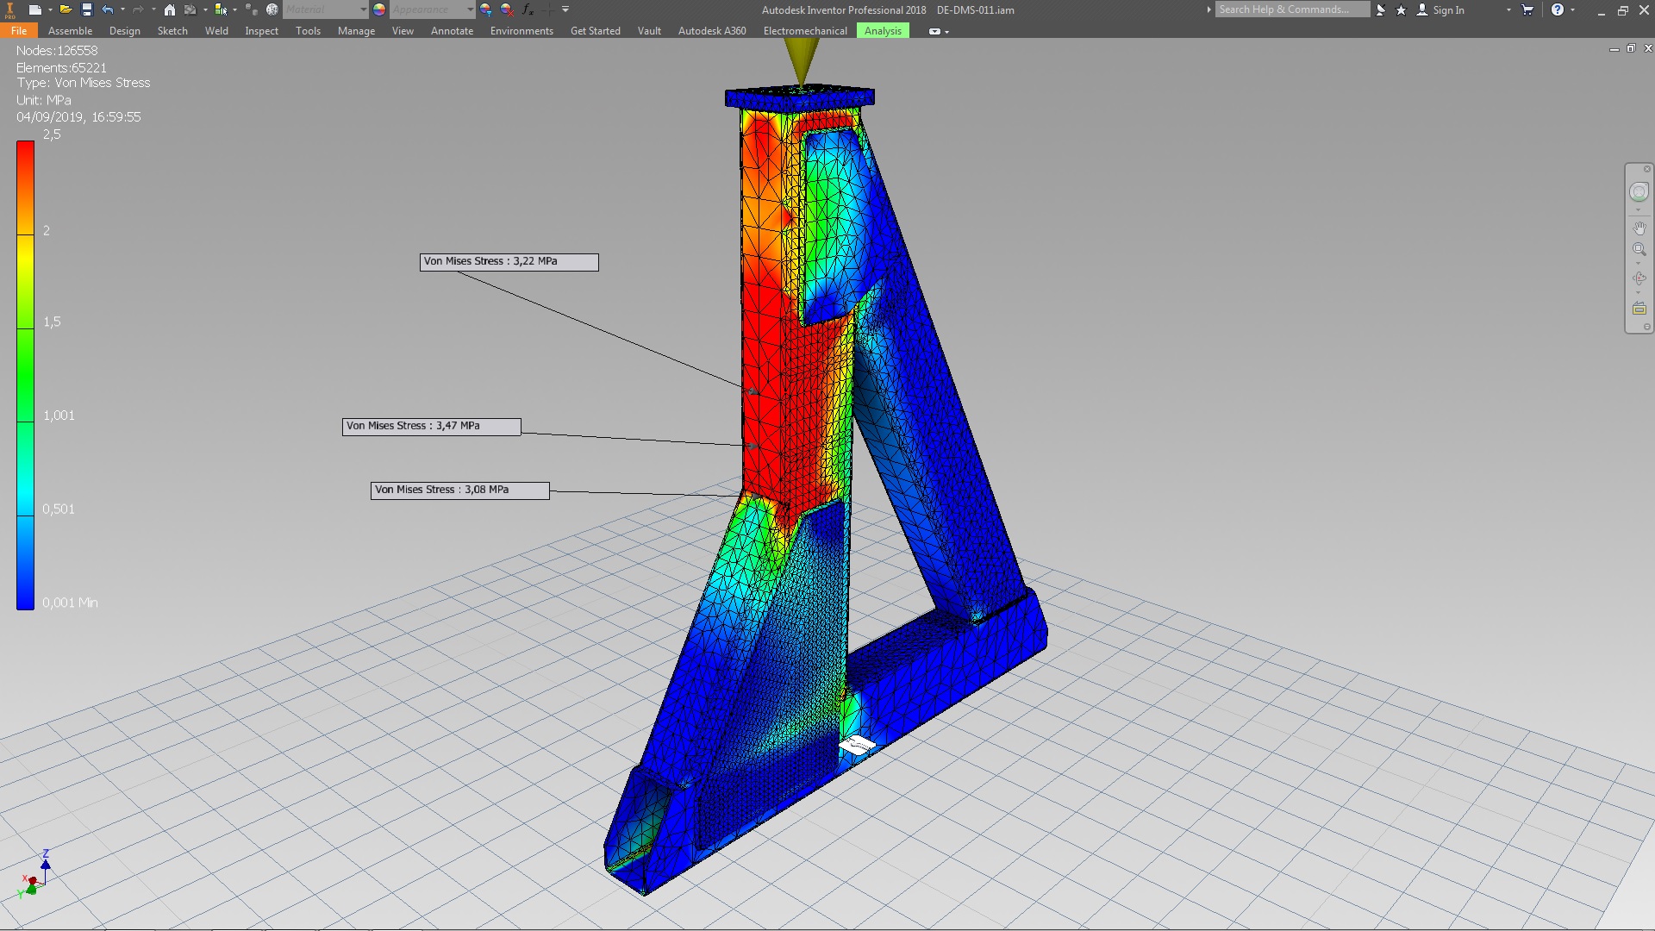This screenshot has width=1655, height=931.
Task: Click the Update icon next to Home
Action: point(190,9)
